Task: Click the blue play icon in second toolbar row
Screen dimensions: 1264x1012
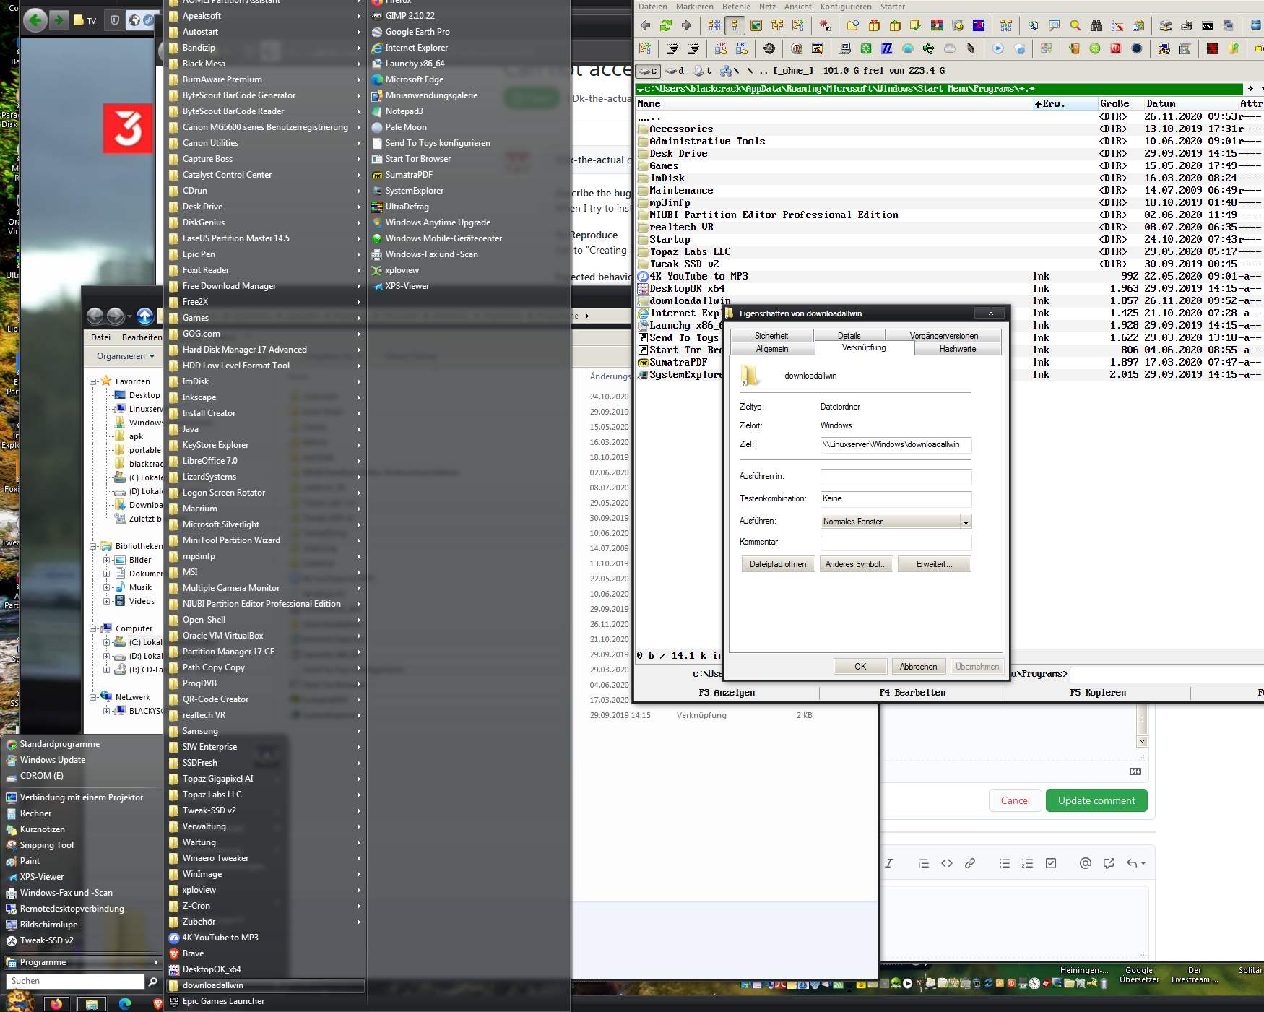Action: (997, 48)
